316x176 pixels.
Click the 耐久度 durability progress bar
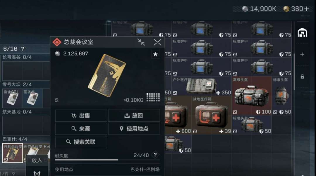point(107,160)
